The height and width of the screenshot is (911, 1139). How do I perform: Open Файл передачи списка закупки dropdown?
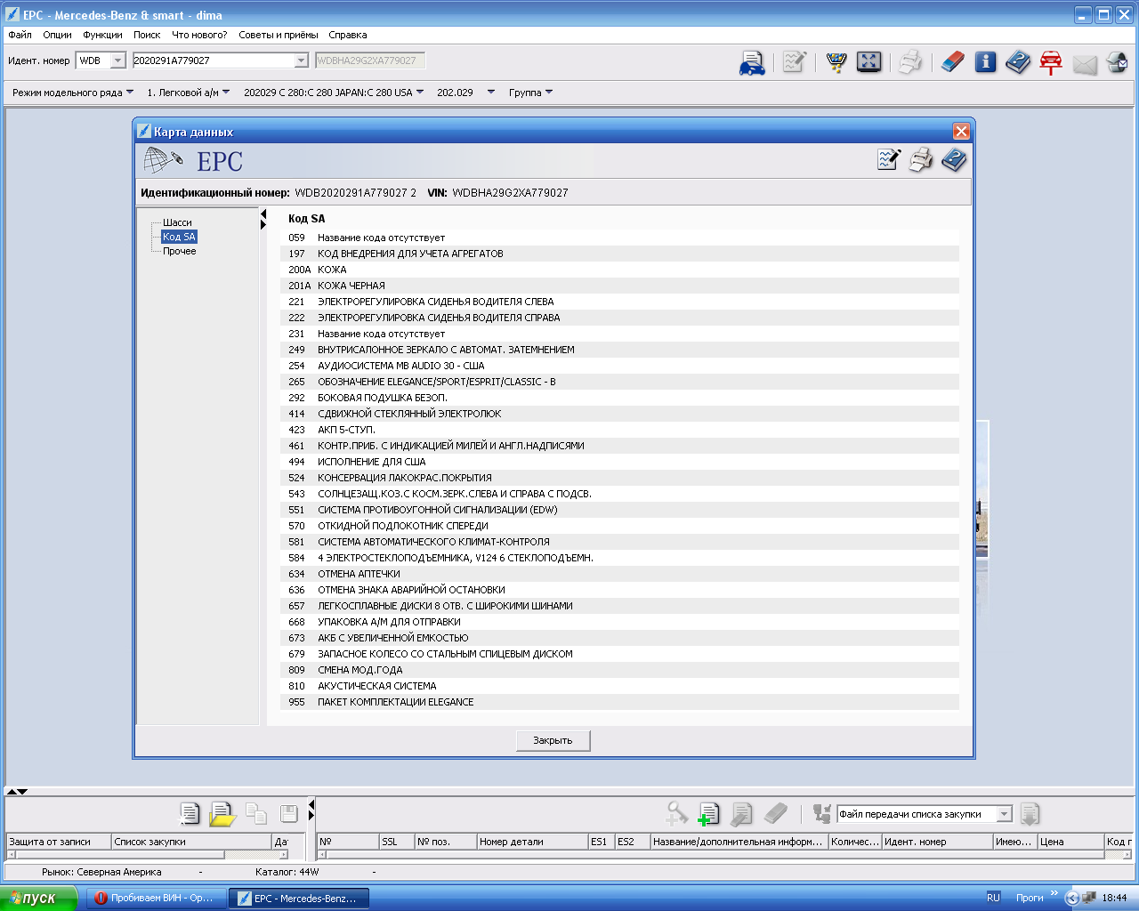1004,814
